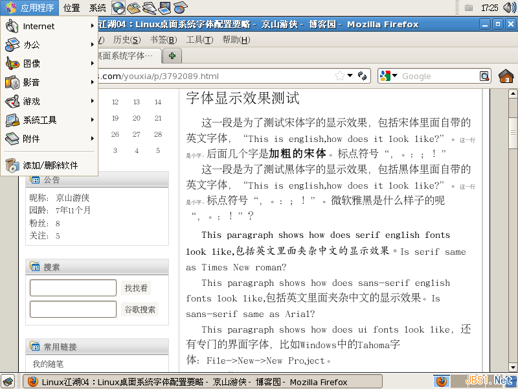This screenshot has width=518, height=389.
Task: Open the 位置 (Places) panel menu
Action: [x=72, y=8]
